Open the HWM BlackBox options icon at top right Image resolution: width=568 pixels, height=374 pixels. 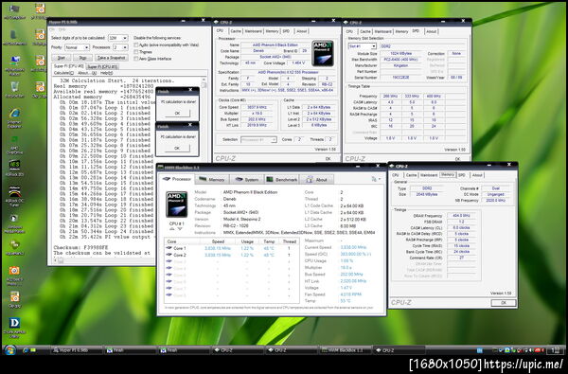(376, 179)
